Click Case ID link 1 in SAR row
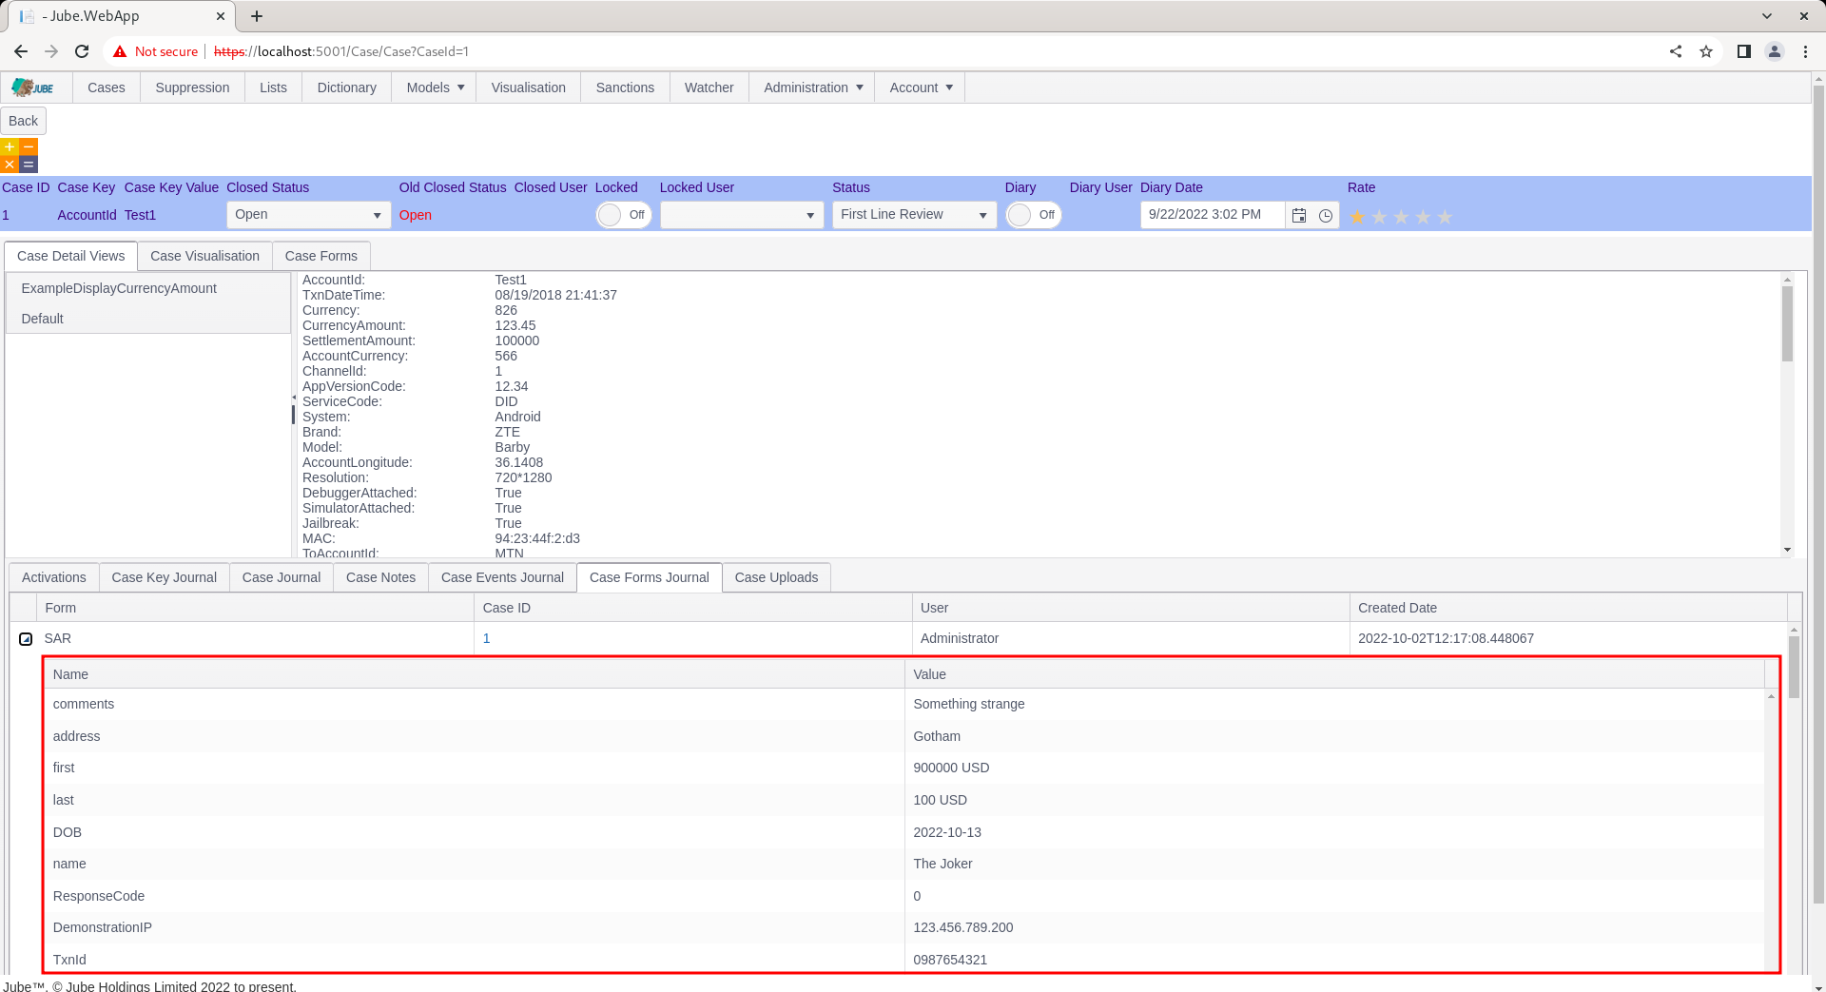The height and width of the screenshot is (992, 1826). click(x=487, y=639)
